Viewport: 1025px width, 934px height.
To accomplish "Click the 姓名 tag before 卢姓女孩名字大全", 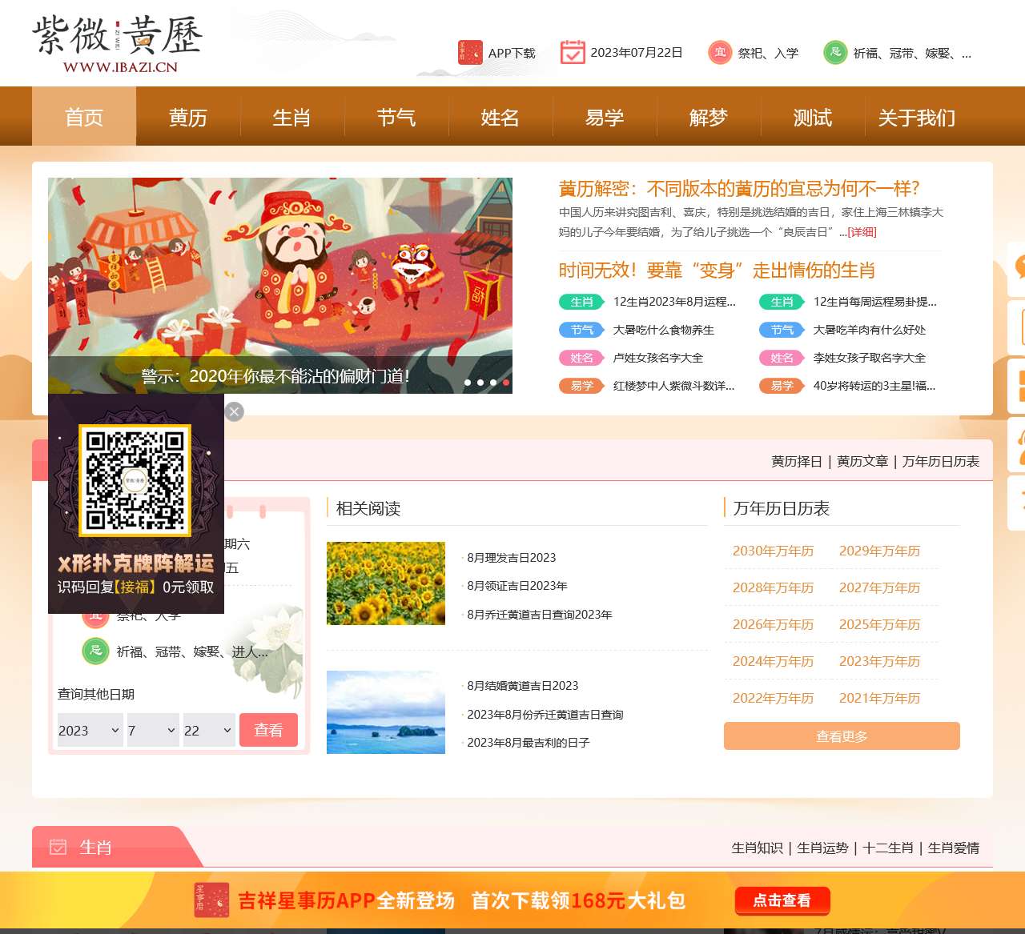I will 581,358.
